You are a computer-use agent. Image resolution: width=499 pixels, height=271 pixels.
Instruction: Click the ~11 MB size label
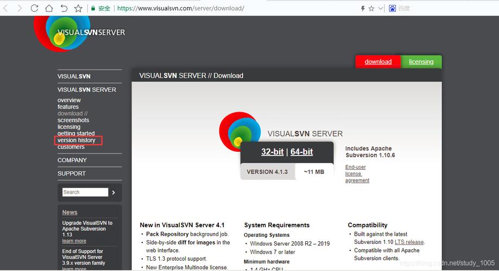click(314, 172)
